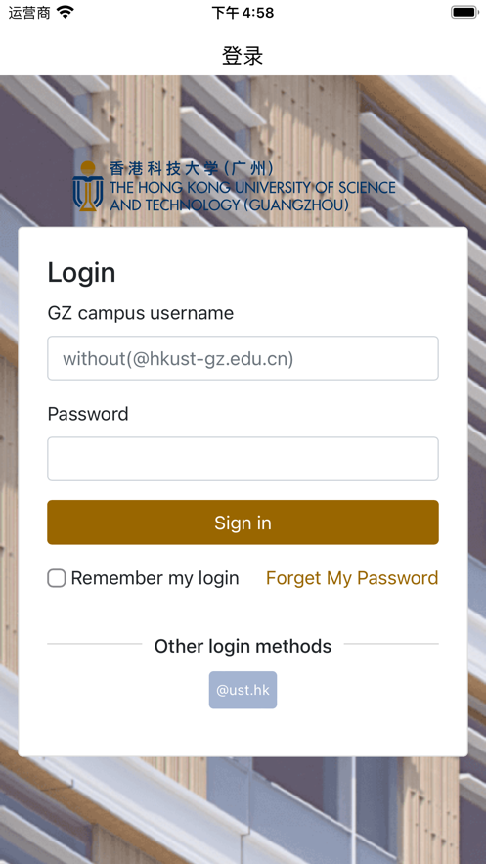Tap the clock showing 下午 4:58
Viewport: 486px width, 864px height.
[243, 12]
